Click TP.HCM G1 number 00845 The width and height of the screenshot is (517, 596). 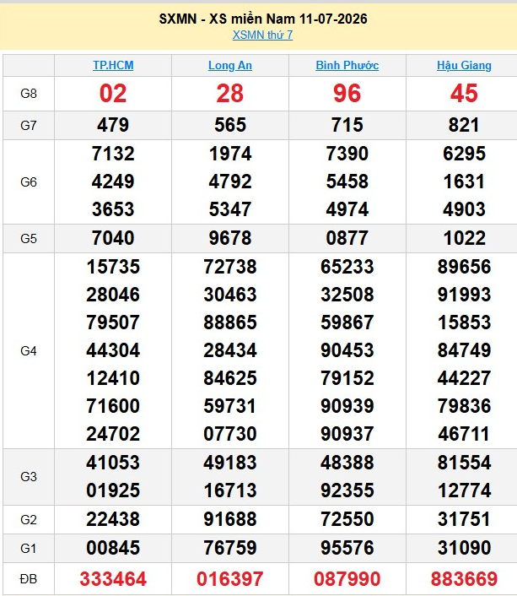(113, 548)
